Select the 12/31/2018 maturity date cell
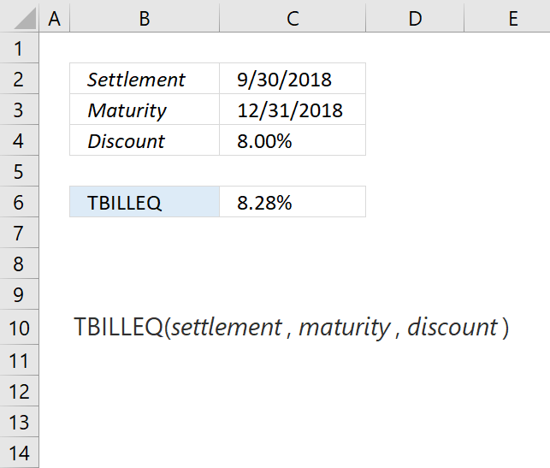Viewport: 550px width, 468px height. click(x=293, y=110)
